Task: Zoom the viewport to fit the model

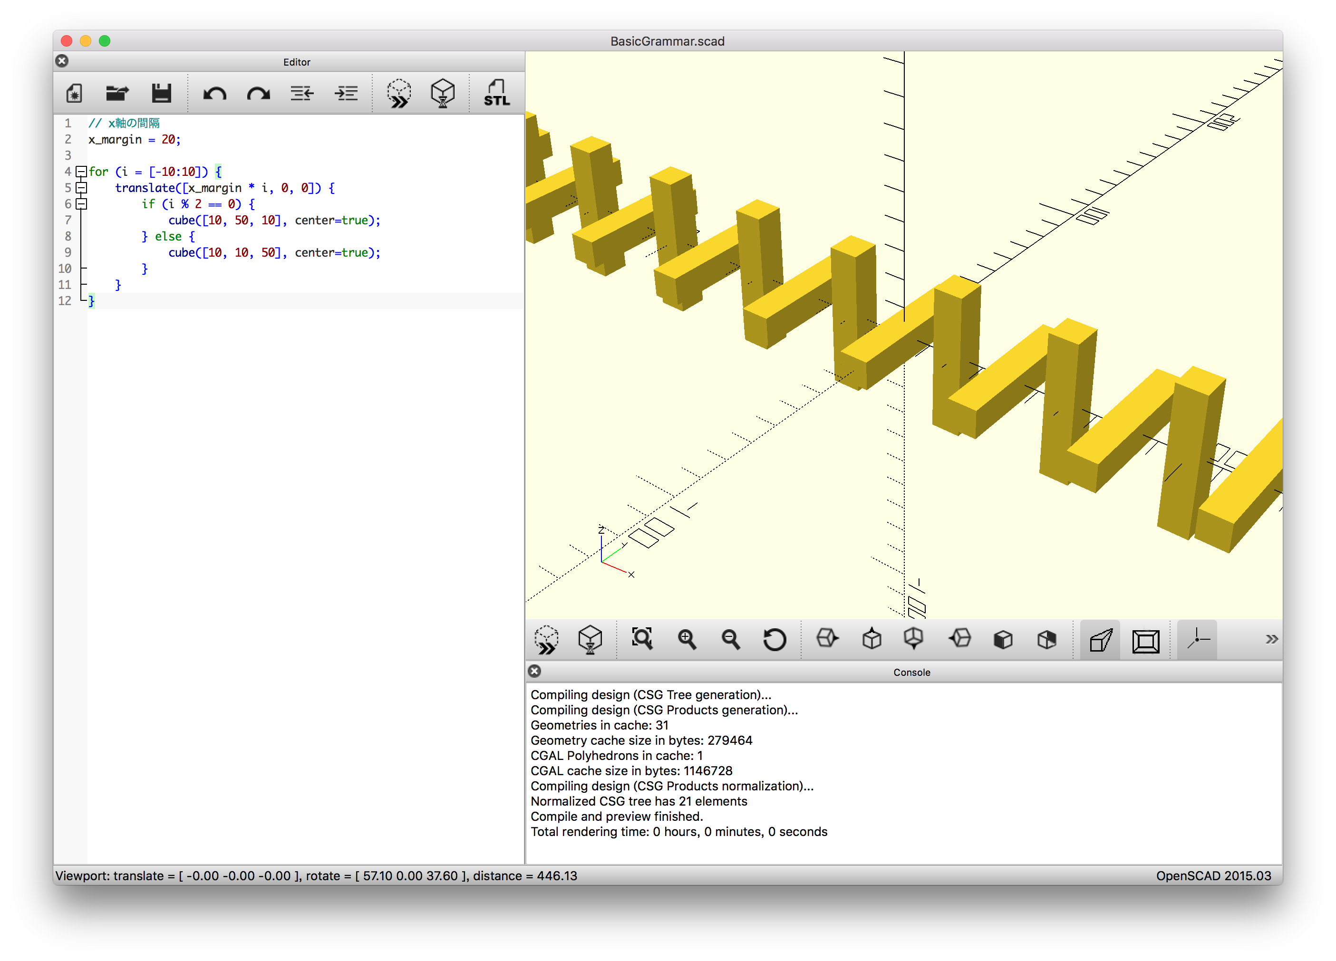Action: [x=642, y=640]
